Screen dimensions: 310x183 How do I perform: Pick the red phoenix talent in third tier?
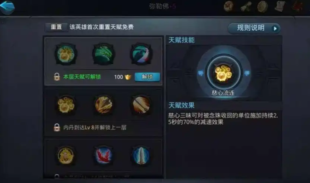103,156
